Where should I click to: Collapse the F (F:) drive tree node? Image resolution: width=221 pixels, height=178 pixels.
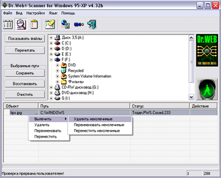51,60
